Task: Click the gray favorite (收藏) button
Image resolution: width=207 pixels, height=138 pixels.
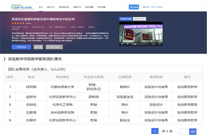Action: coord(38,48)
